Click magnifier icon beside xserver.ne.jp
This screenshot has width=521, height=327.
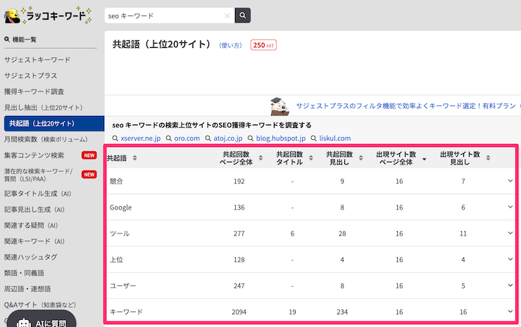tap(115, 138)
